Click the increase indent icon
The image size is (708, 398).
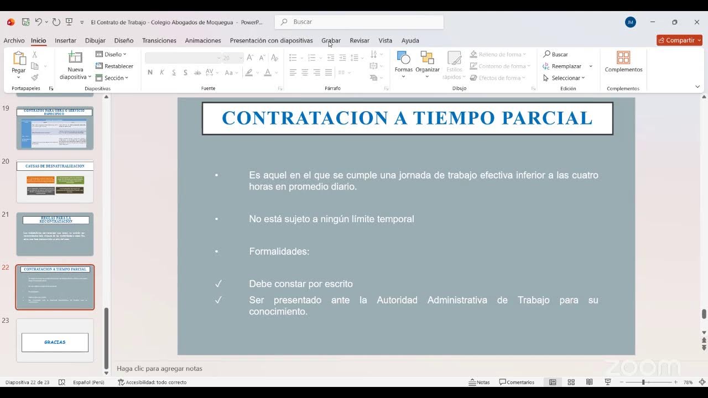(x=342, y=57)
